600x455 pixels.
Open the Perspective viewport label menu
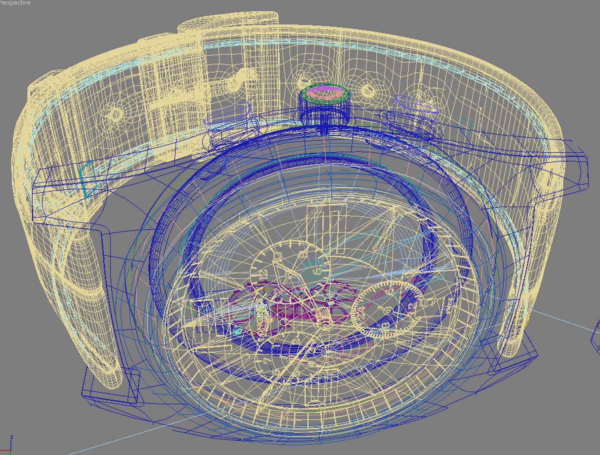(15, 3)
